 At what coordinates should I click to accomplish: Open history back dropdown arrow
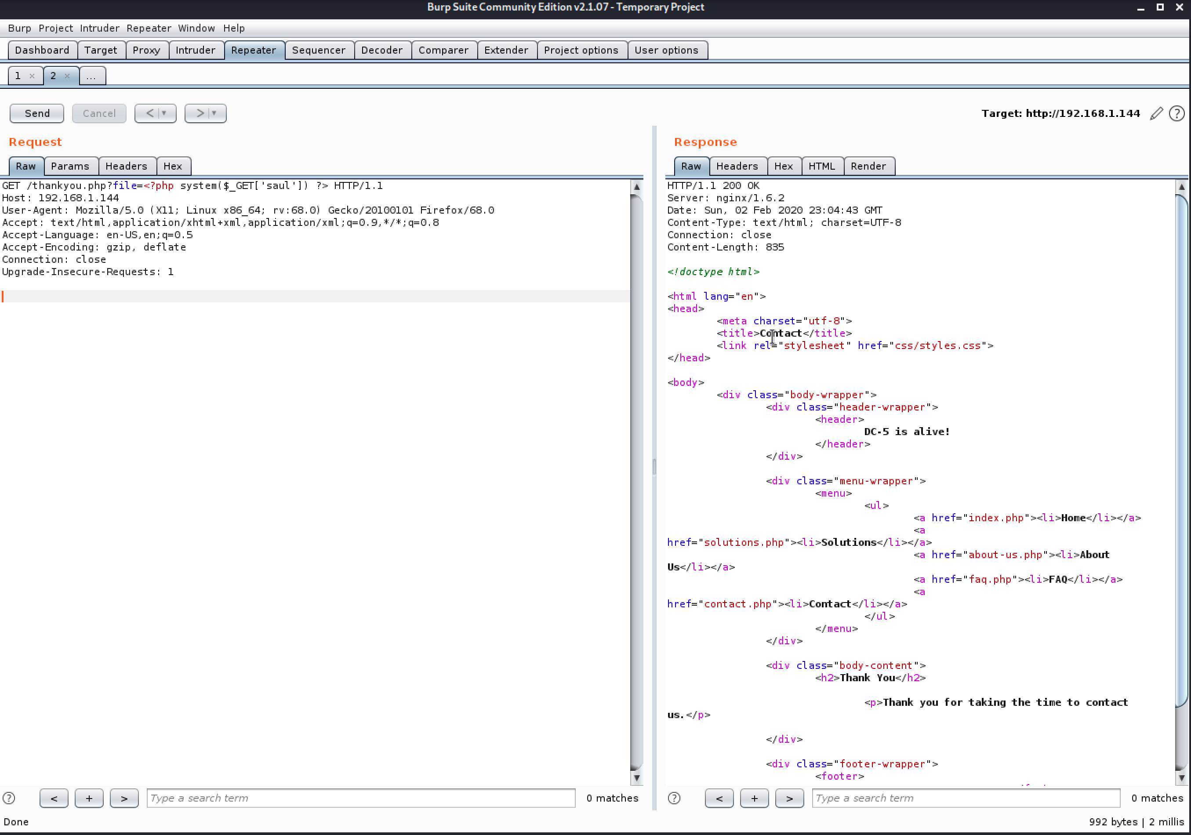164,113
